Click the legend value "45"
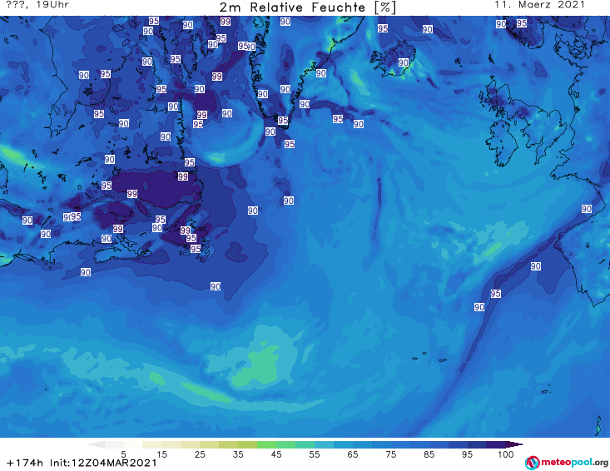The image size is (610, 471). click(x=276, y=454)
